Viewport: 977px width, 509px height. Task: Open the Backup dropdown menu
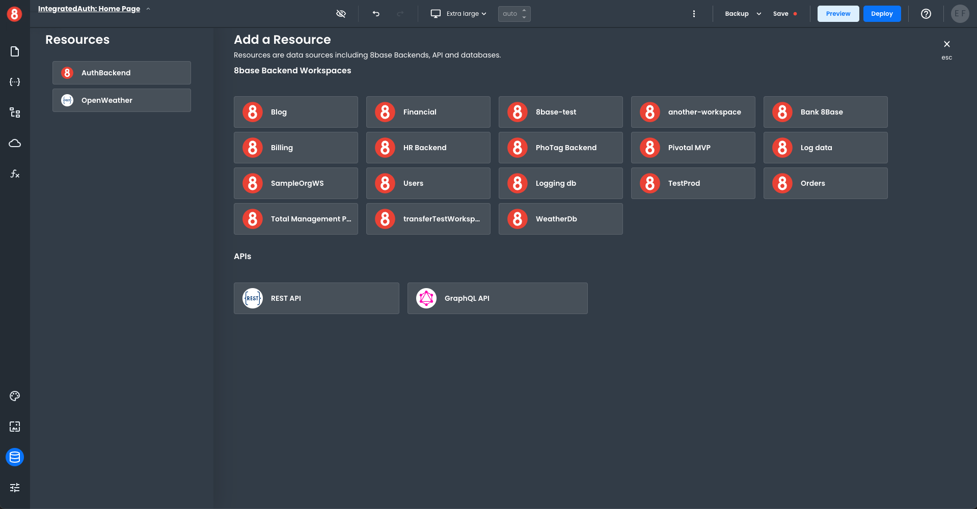click(x=743, y=14)
